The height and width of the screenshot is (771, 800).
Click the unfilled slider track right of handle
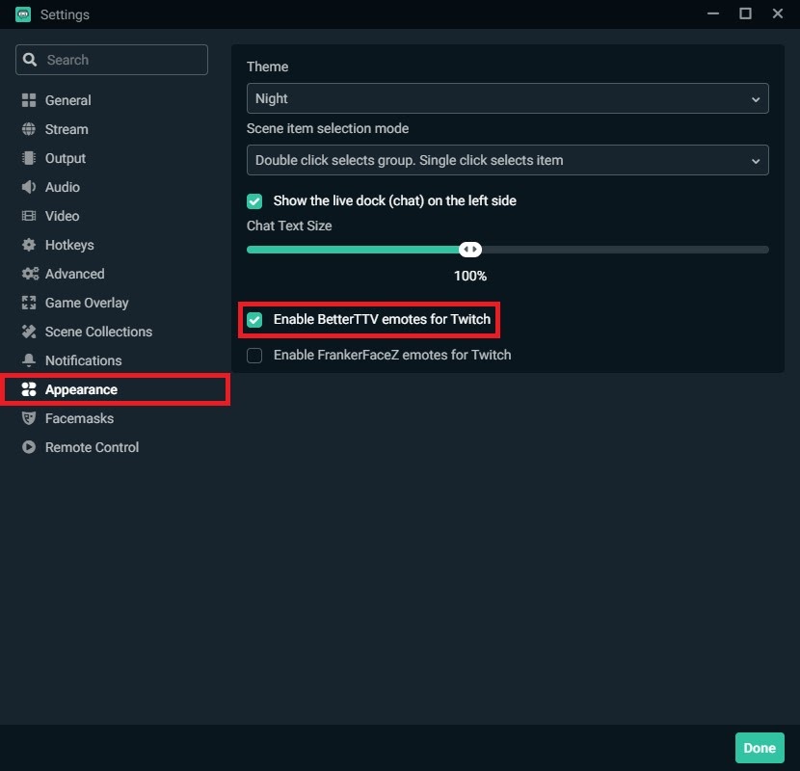tap(625, 250)
